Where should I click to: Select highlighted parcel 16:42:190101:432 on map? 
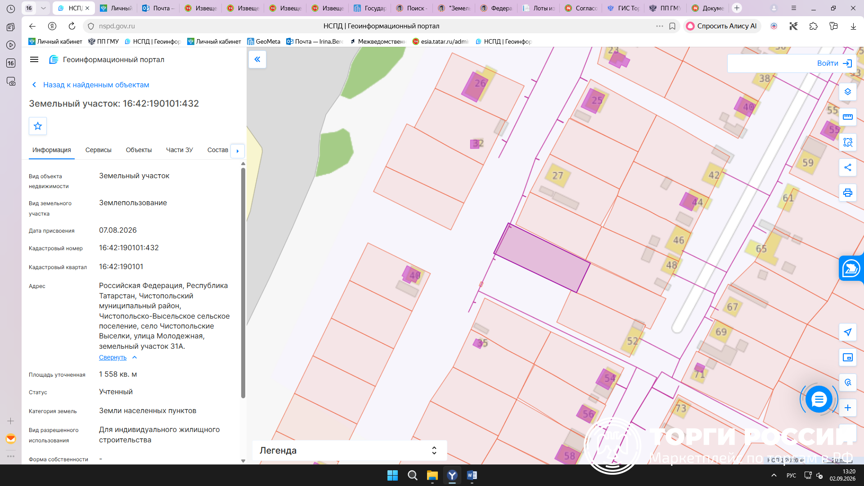click(542, 258)
